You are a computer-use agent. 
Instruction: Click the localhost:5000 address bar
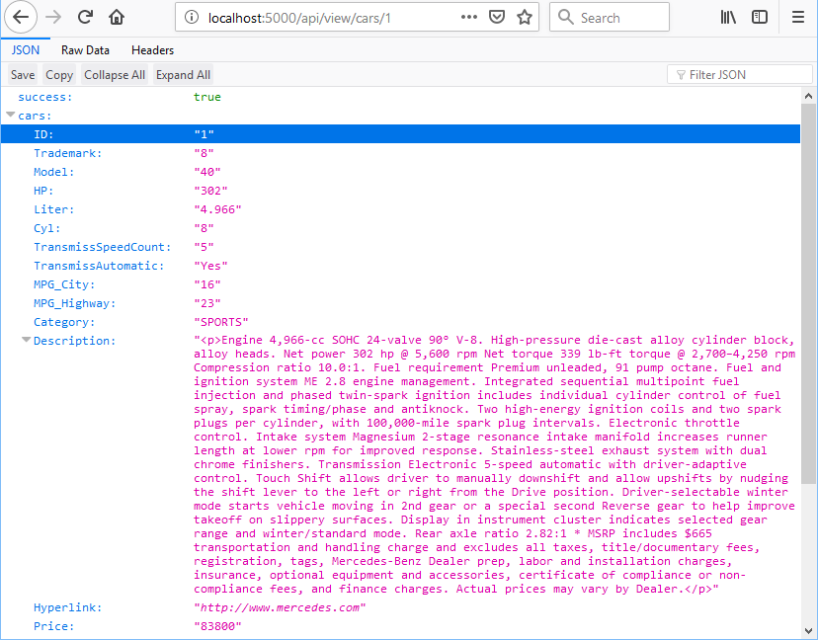click(x=357, y=17)
